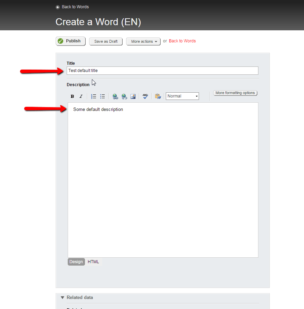
Task: Open the insert hyperlink tool
Action: point(115,96)
